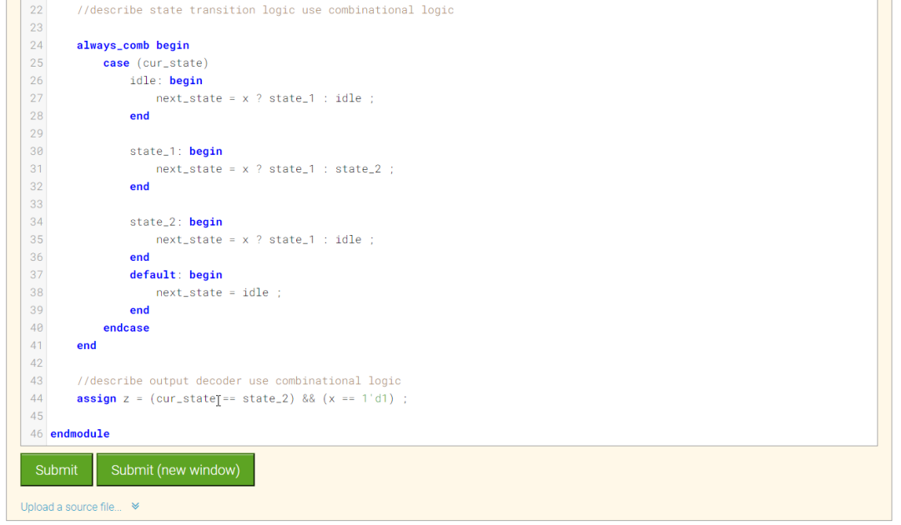Click the comment about output decoder
901x525 pixels.
click(x=239, y=381)
